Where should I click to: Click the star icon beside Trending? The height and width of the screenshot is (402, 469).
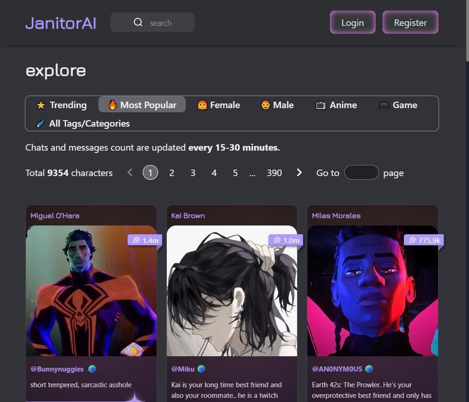41,105
